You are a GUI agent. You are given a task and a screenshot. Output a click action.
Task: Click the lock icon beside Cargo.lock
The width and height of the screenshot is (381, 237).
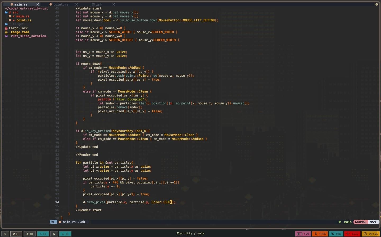[x=6, y=28]
